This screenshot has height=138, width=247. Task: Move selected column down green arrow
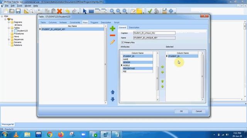point(162,87)
